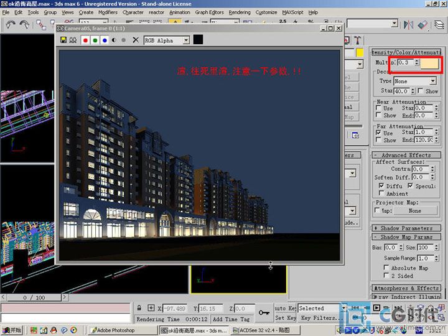Screen dimensions: 448x336
Task: Collapse the Intensity/Color/Attenuation rollout
Action: coord(406,52)
